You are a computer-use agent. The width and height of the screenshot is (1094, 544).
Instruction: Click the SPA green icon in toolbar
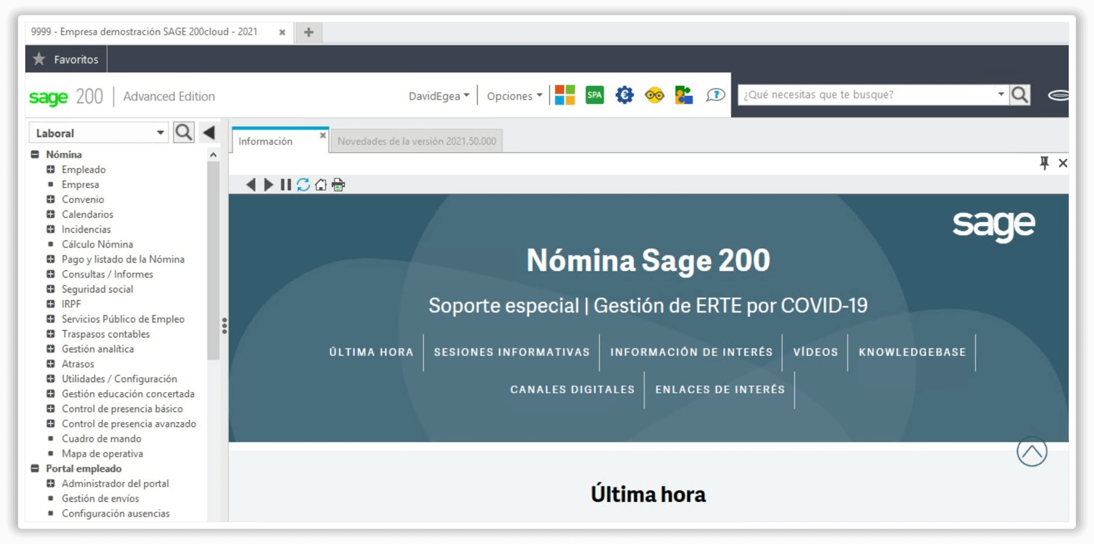tap(594, 95)
